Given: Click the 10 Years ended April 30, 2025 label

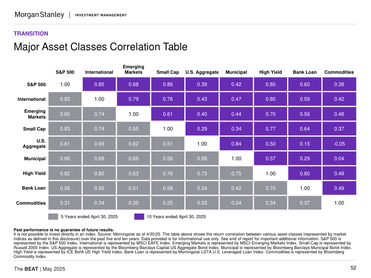Looking at the screenshot, I should 176,217.
